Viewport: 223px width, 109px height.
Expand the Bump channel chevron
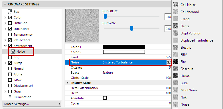click(5, 63)
